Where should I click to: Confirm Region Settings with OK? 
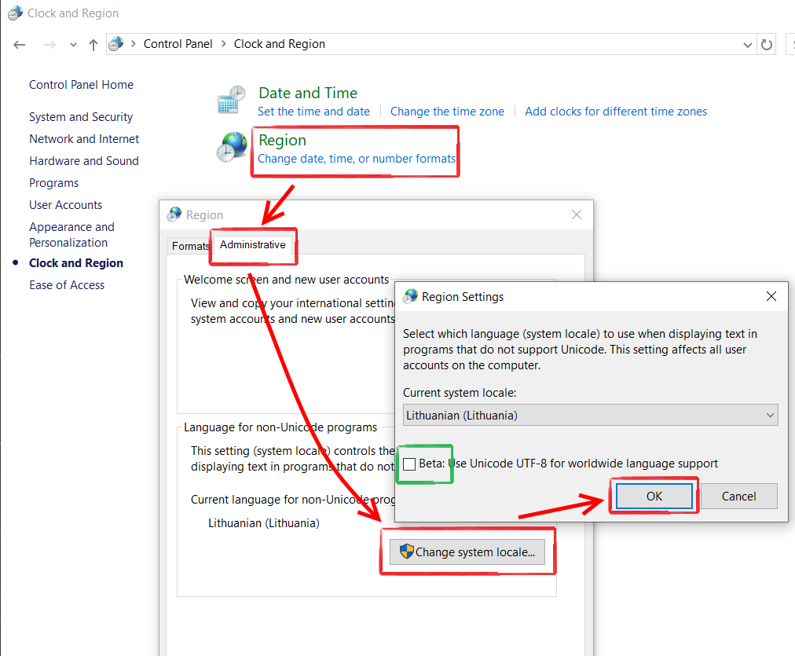click(x=654, y=497)
